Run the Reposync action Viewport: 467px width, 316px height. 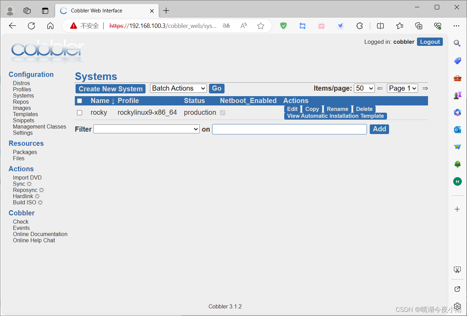point(25,190)
